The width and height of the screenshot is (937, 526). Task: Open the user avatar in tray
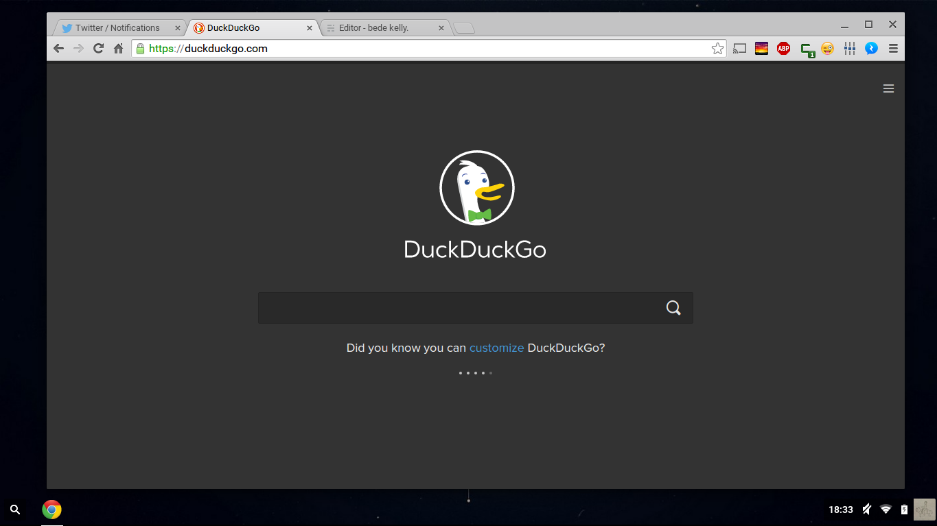(x=924, y=510)
